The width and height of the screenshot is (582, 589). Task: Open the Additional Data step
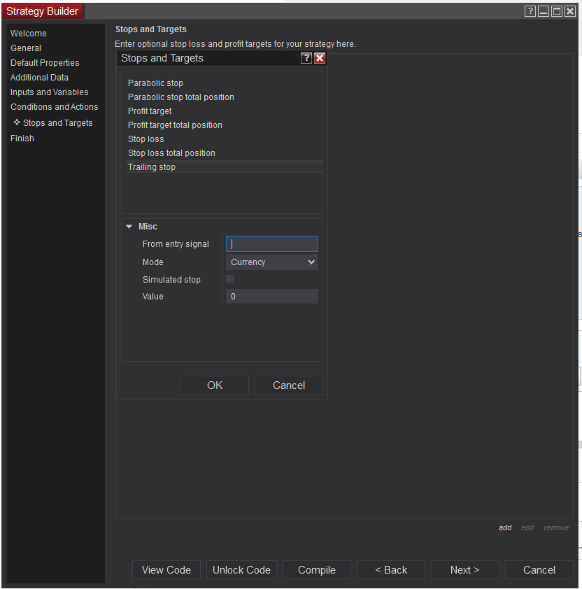[39, 78]
